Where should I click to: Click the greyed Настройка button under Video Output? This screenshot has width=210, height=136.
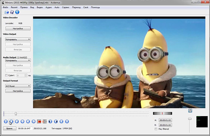pyautogui.click(x=18, y=44)
